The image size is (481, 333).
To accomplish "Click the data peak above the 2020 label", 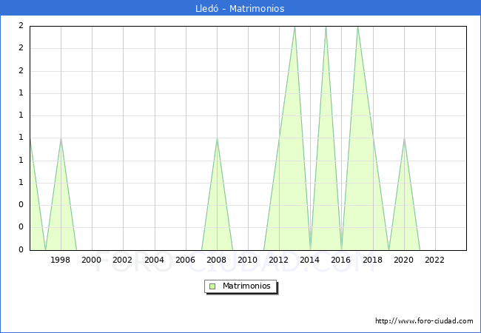I will tap(404, 138).
